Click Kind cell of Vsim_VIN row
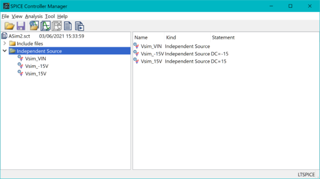Image resolution: width=320 pixels, height=179 pixels. tap(187, 46)
